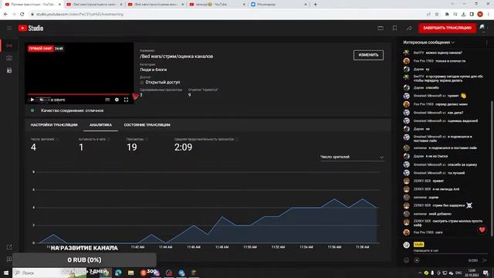
Task: Enter fullscreen in the preview player
Action: tap(126, 100)
